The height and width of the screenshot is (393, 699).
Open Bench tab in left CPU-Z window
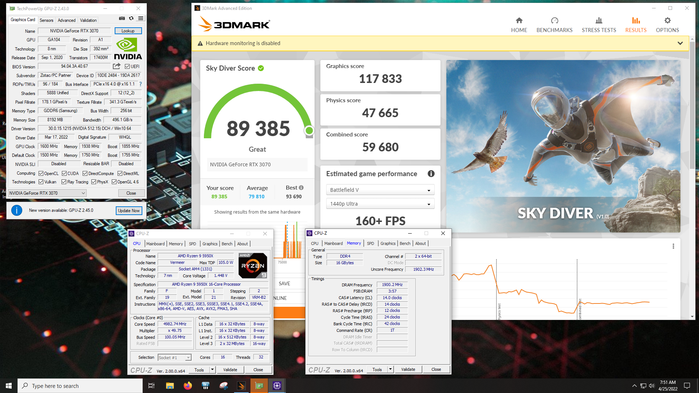(227, 244)
